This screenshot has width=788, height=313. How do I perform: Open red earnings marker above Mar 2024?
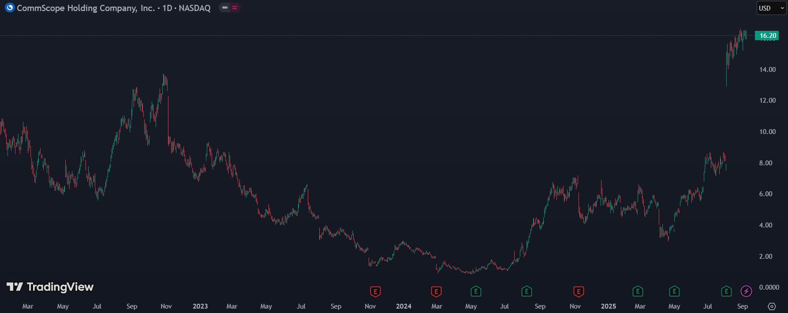[436, 291]
